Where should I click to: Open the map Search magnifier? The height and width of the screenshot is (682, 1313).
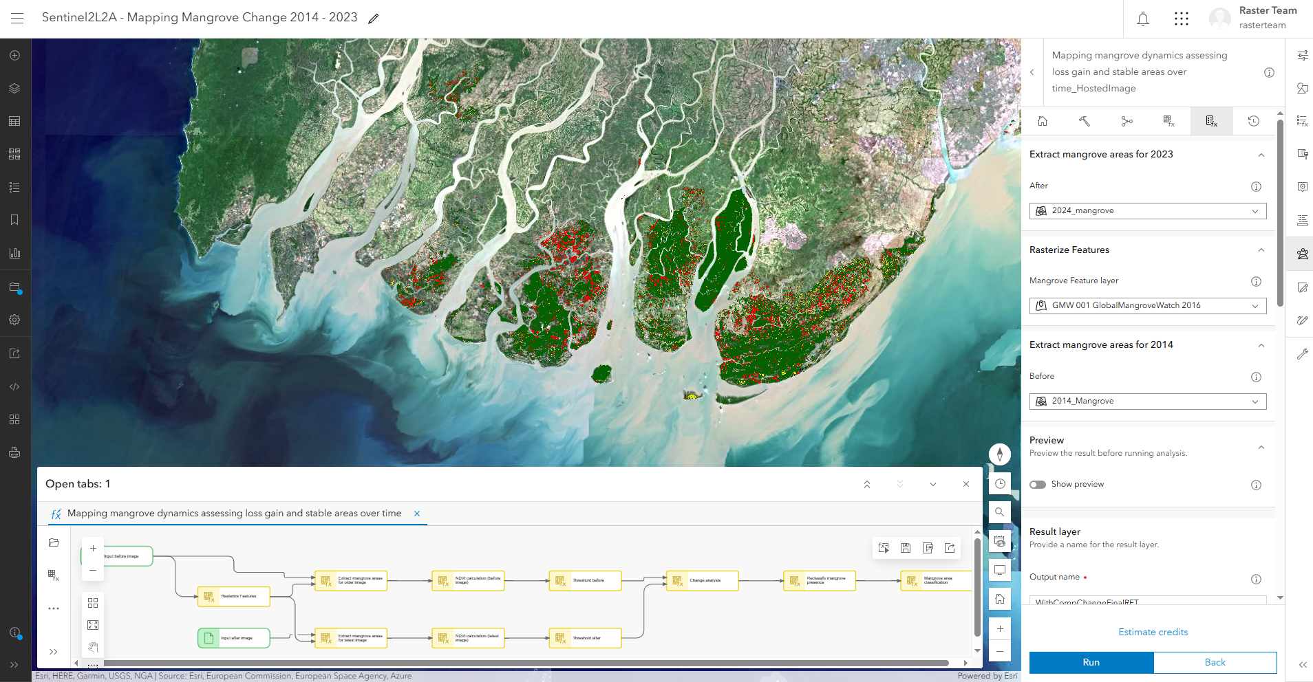point(1000,511)
